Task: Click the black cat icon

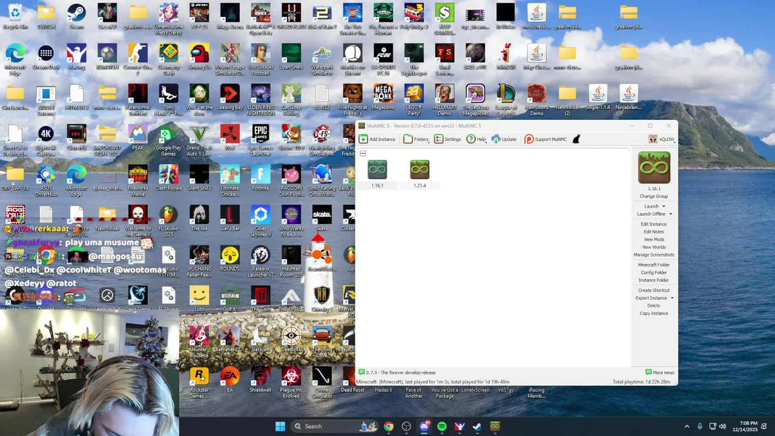Action: point(576,139)
